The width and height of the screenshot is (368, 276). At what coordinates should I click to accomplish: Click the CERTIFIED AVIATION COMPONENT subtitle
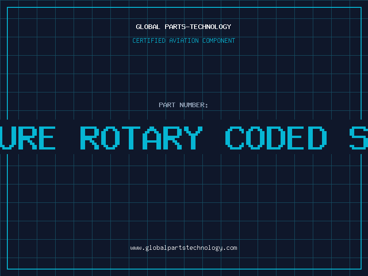(184, 40)
